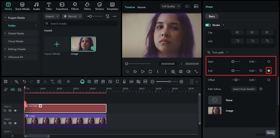
Task: Play the preview video
Action: [143, 71]
